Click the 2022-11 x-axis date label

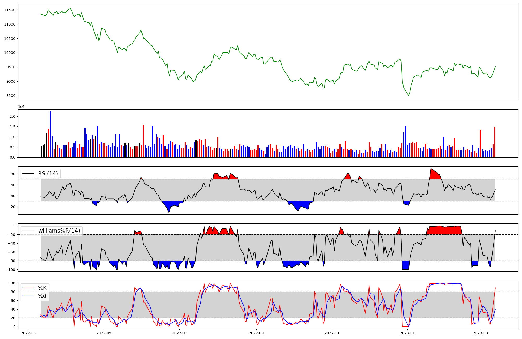[x=332, y=333]
